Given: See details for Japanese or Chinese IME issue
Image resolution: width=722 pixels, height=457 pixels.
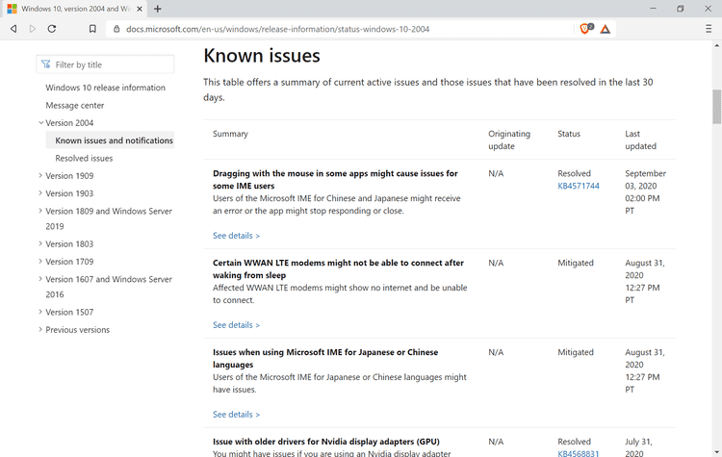Looking at the screenshot, I should pyautogui.click(x=236, y=415).
